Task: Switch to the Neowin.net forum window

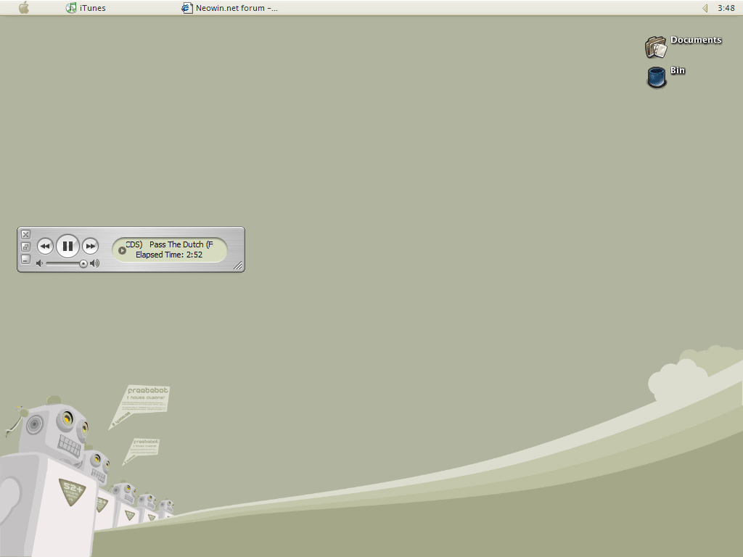Action: click(x=230, y=8)
